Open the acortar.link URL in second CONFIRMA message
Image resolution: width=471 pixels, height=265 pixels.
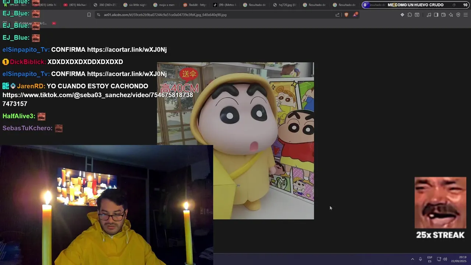tap(127, 74)
